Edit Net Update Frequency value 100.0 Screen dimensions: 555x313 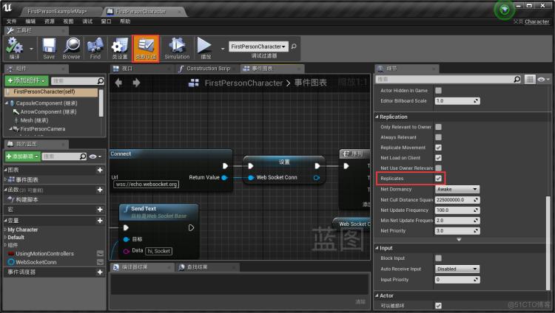pos(457,210)
